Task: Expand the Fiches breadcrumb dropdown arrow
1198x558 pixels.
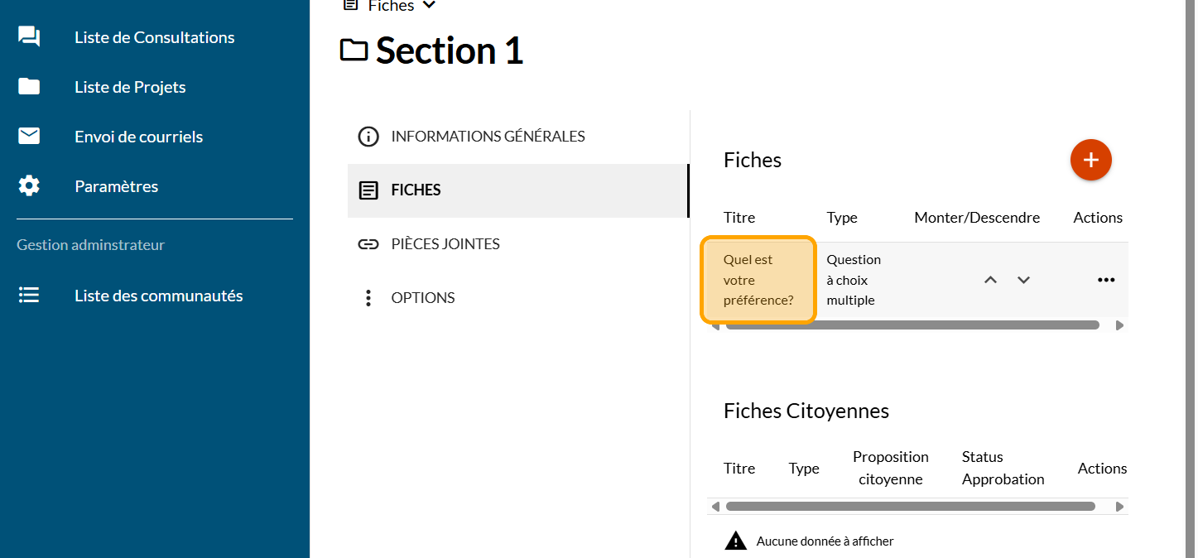Action: [x=428, y=6]
